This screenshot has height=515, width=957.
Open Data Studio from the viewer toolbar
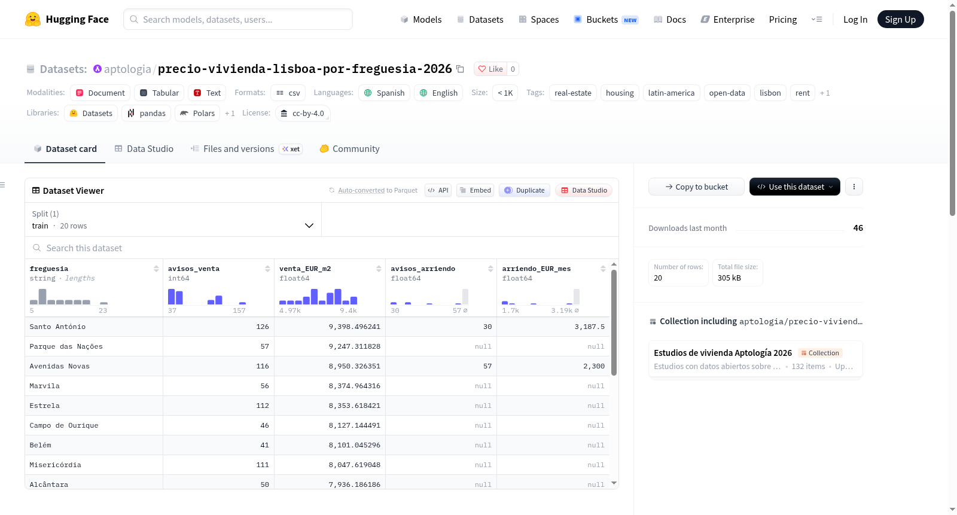tap(584, 190)
